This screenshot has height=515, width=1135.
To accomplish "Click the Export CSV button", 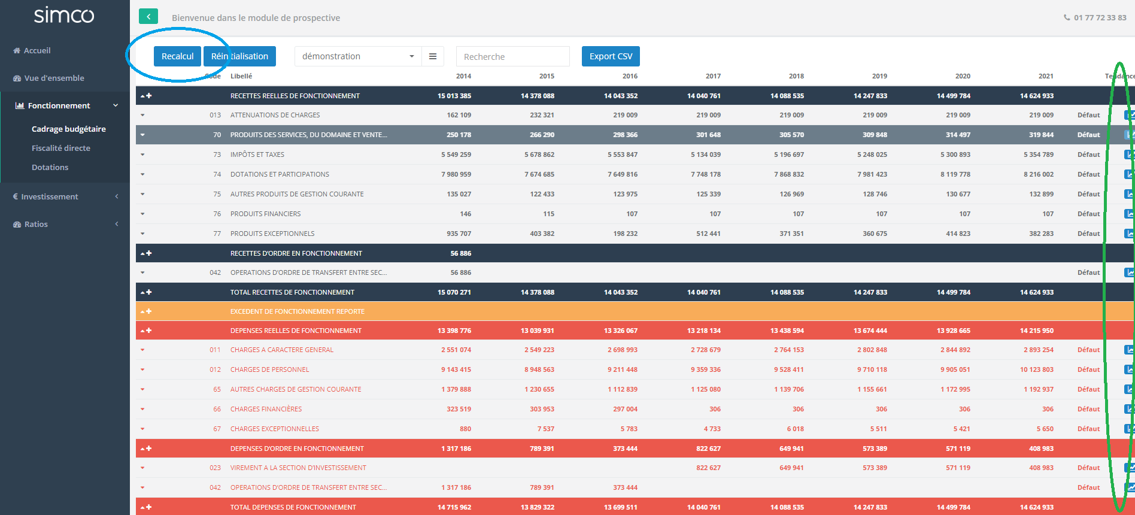I will (x=611, y=56).
